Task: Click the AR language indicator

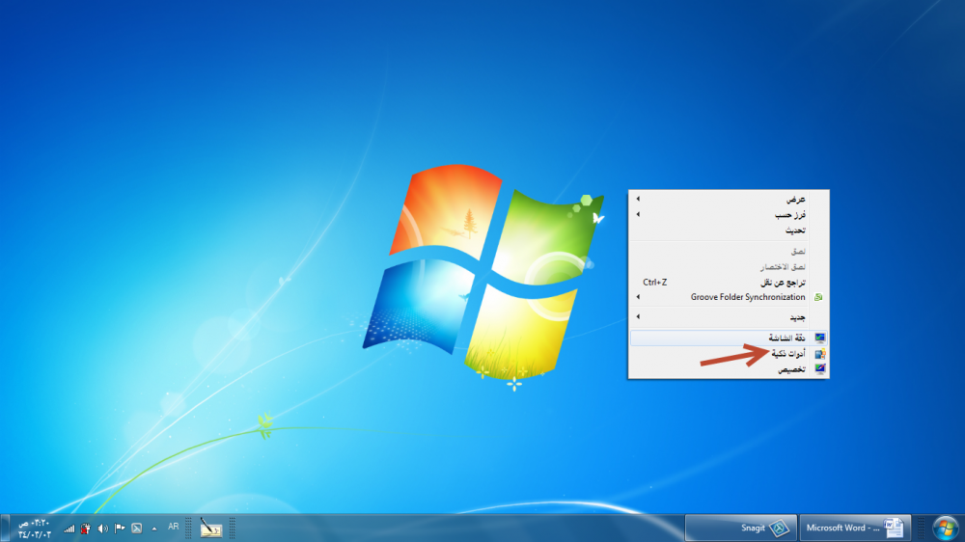Action: pos(174,527)
